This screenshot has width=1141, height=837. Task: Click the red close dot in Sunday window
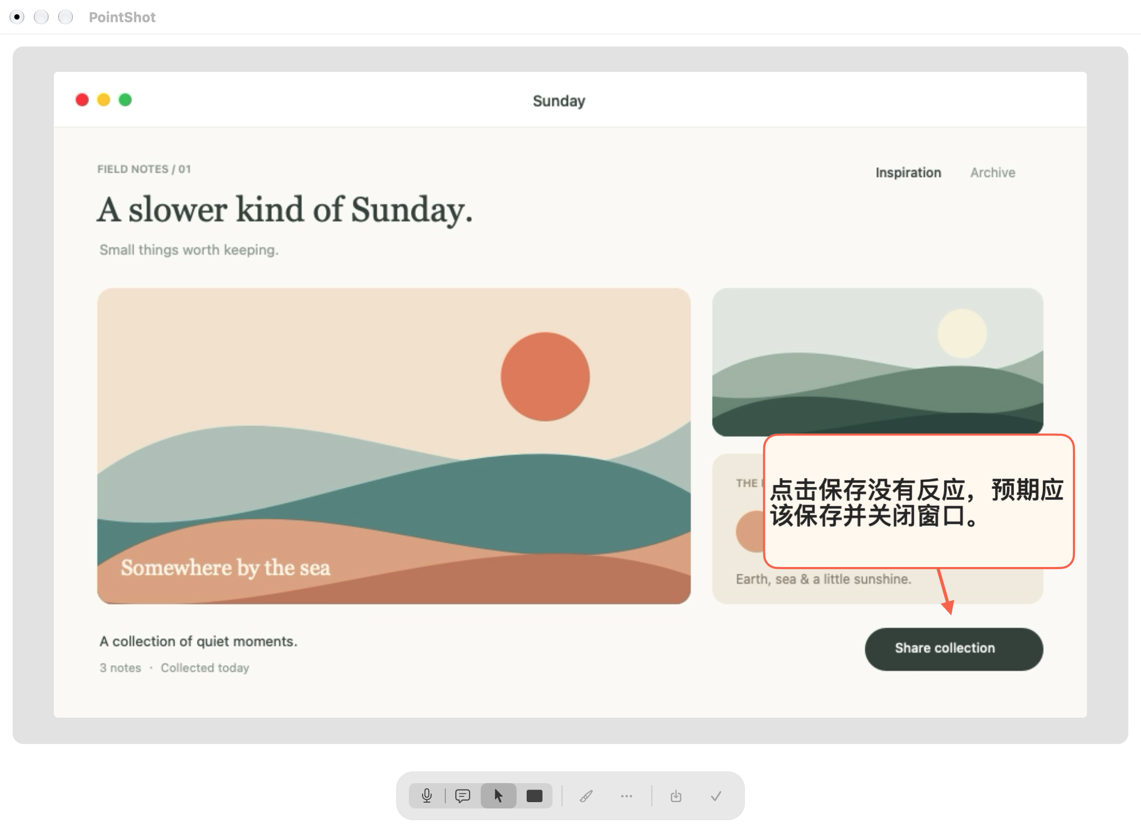82,100
